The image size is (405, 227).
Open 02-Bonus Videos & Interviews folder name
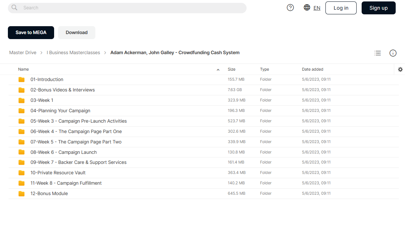pyautogui.click(x=62, y=90)
